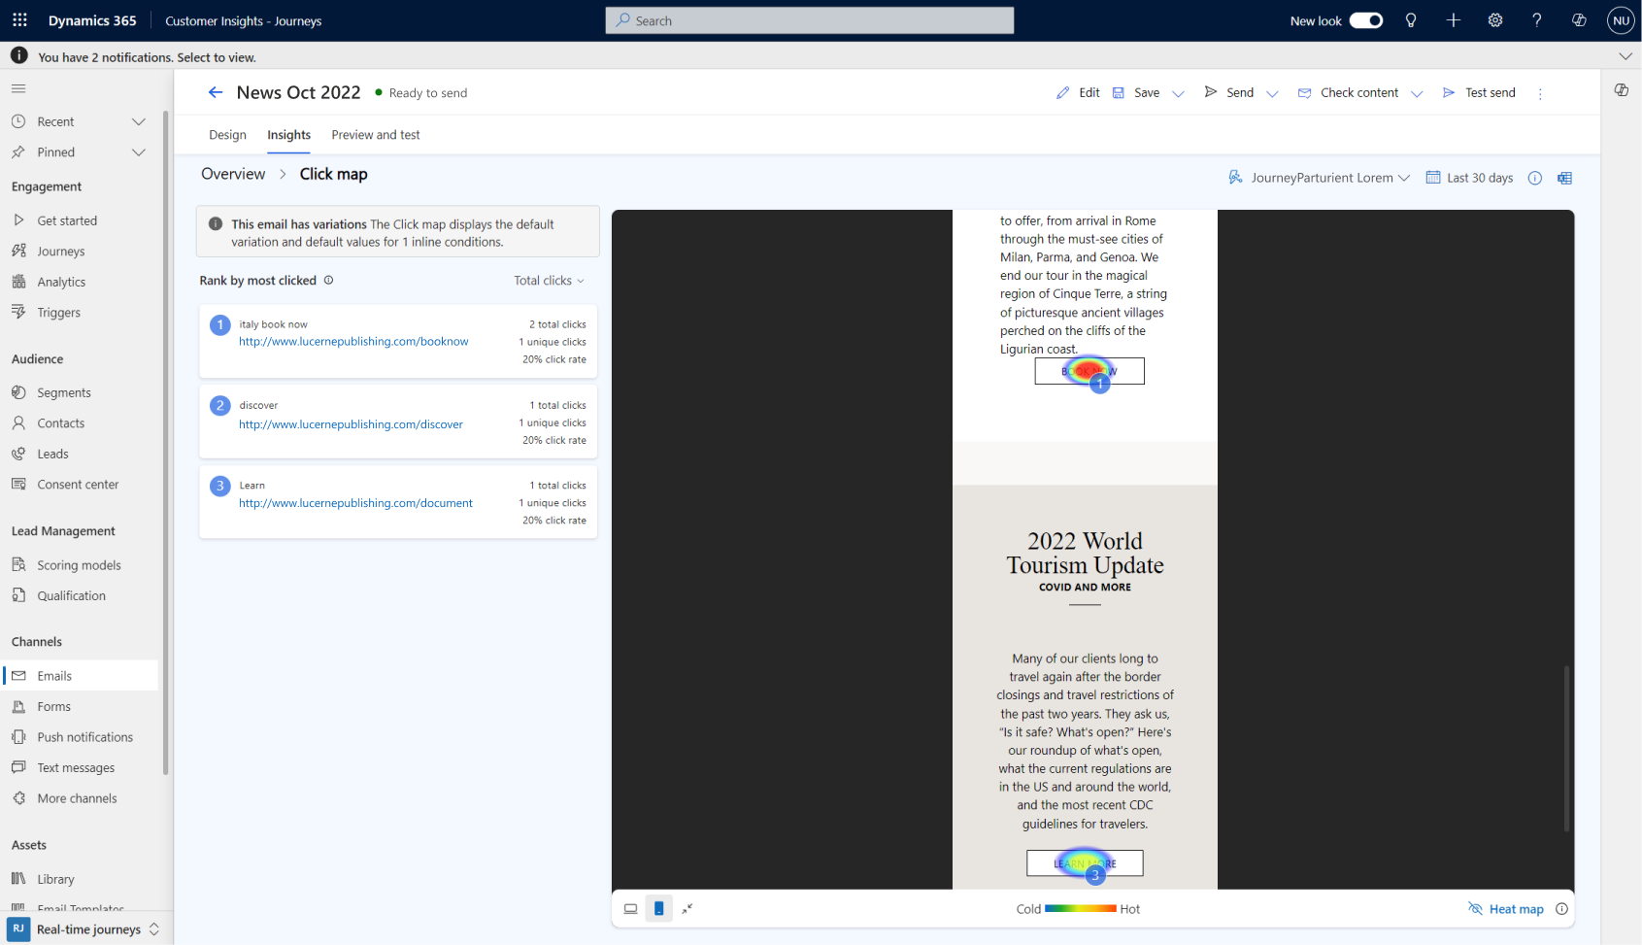The height and width of the screenshot is (945, 1642).
Task: Click the Overview breadcrumb link
Action: 233,174
